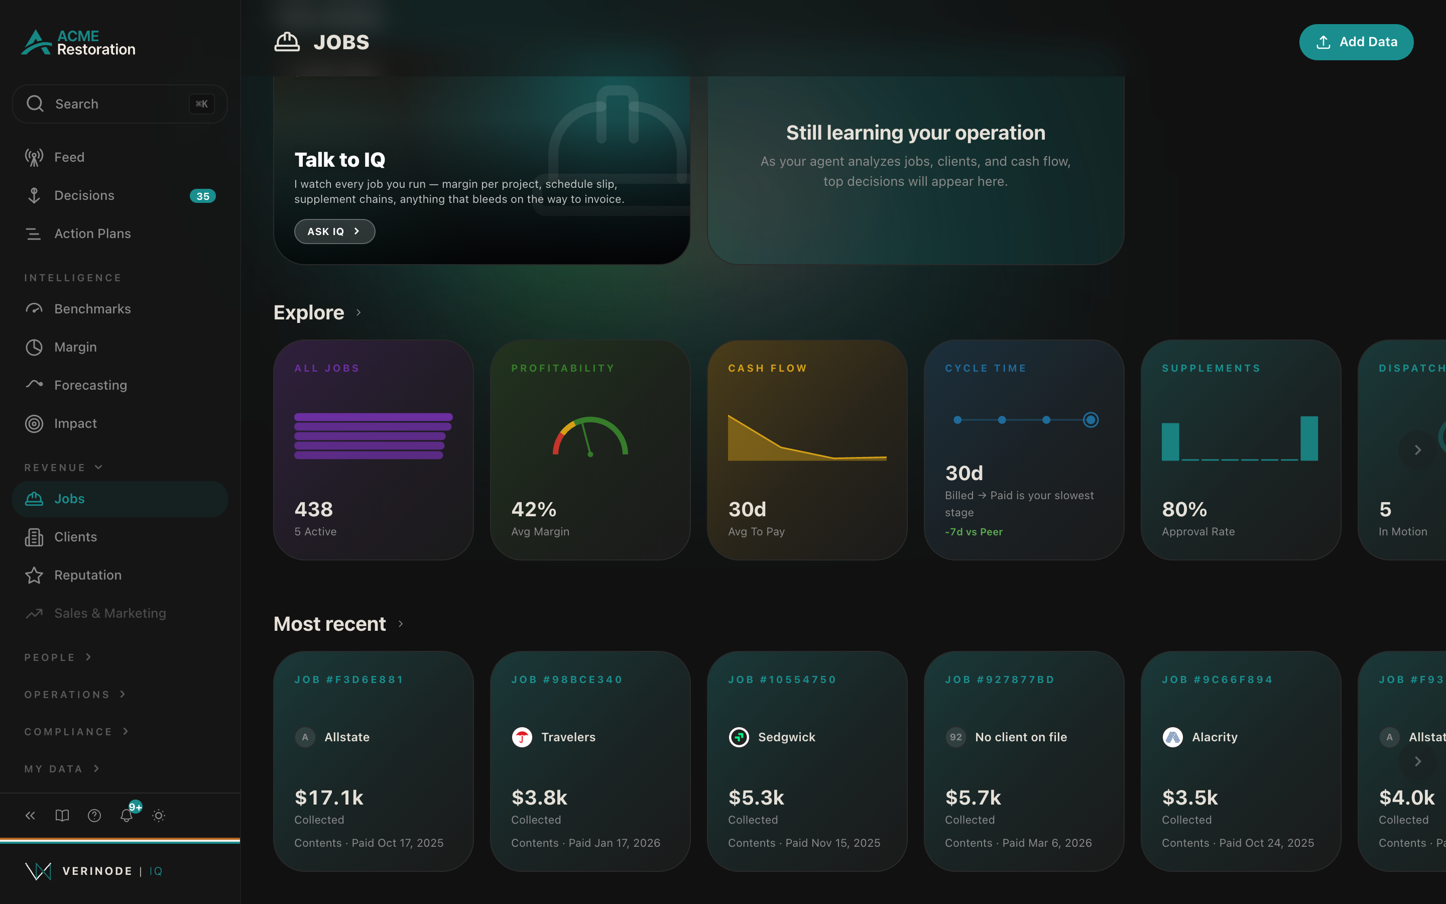This screenshot has height=904, width=1446.
Task: Open notifications bell with 9+ badge
Action: click(x=127, y=816)
